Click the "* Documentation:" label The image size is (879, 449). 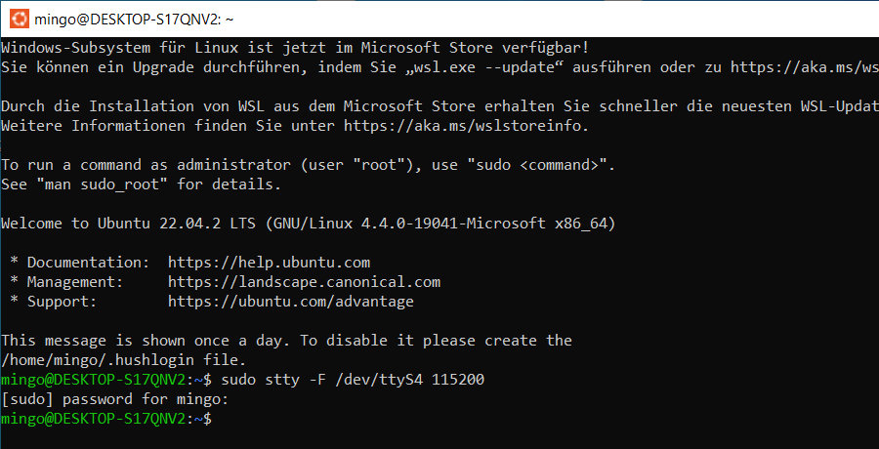80,263
